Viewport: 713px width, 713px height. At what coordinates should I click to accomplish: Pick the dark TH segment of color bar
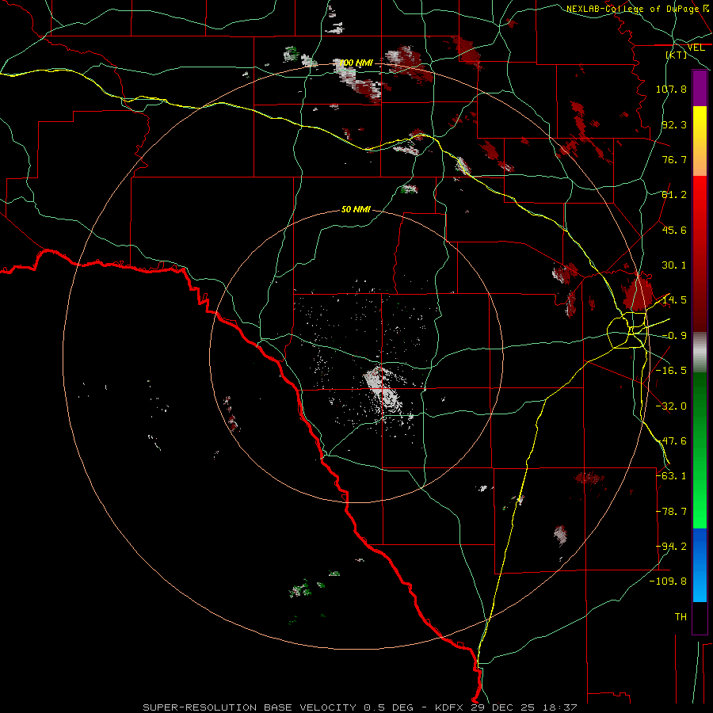[700, 617]
